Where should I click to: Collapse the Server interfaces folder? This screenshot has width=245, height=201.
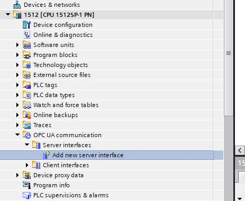point(27,145)
